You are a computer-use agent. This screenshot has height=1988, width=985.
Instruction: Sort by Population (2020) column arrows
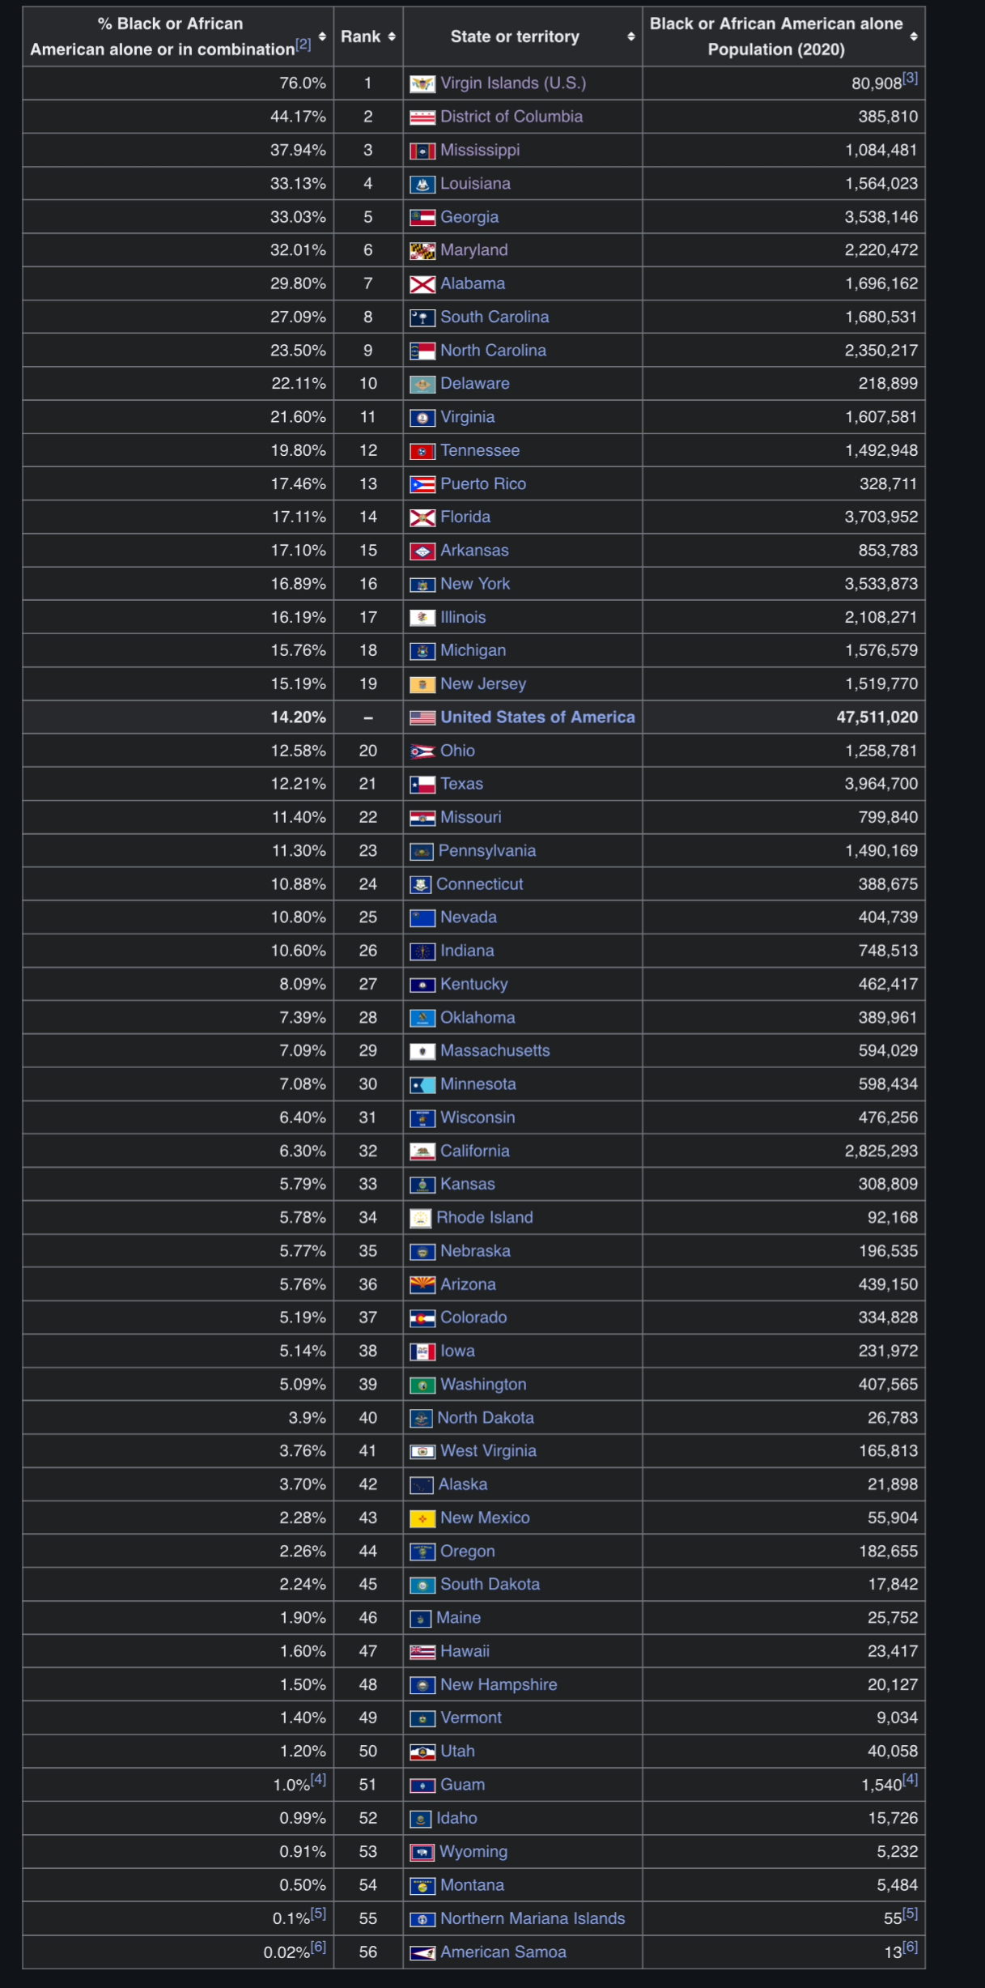click(914, 36)
